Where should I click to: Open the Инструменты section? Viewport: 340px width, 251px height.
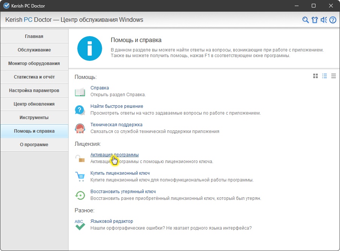(x=34, y=118)
